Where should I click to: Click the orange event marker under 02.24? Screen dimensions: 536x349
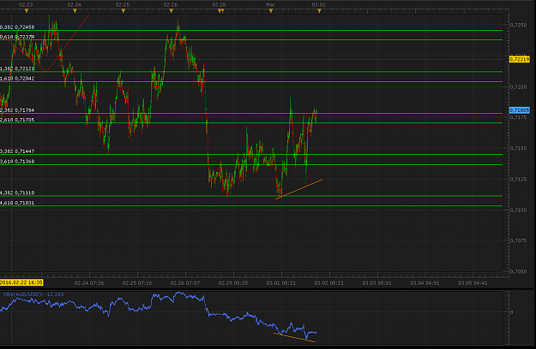click(x=75, y=11)
